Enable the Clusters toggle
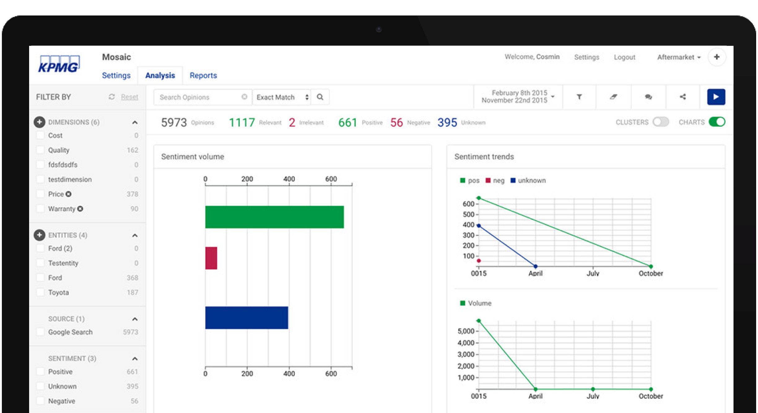 (x=660, y=122)
